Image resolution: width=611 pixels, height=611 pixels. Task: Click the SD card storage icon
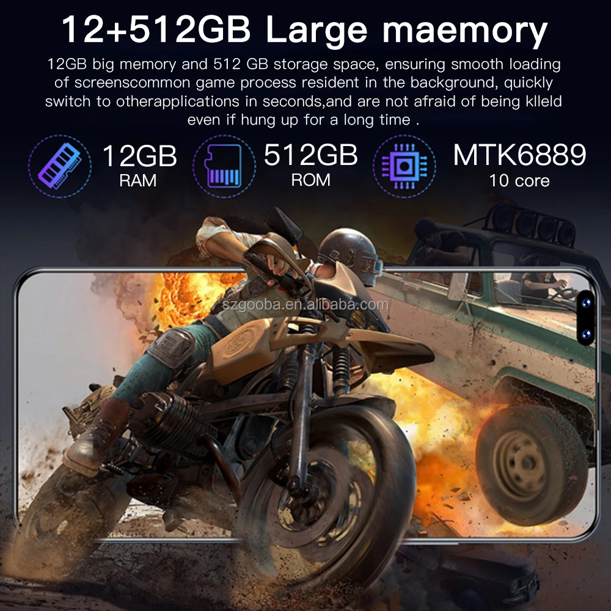pyautogui.click(x=224, y=166)
